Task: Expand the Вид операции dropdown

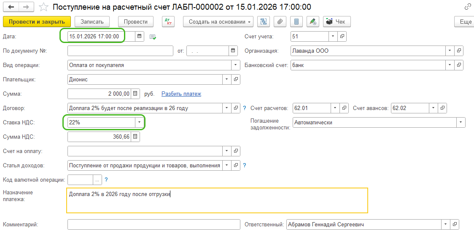Action: point(235,65)
